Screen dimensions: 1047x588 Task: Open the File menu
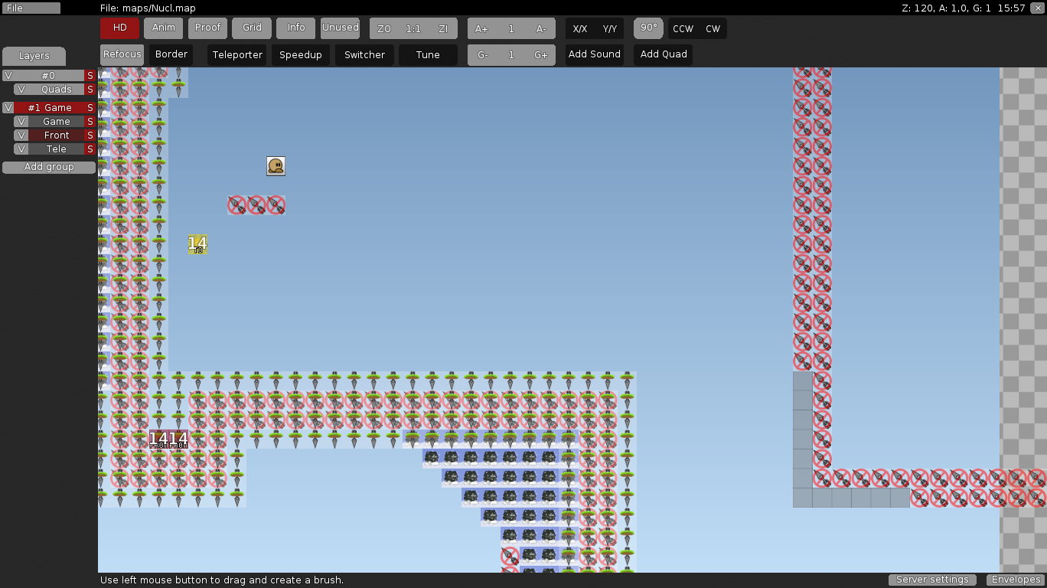[31, 8]
